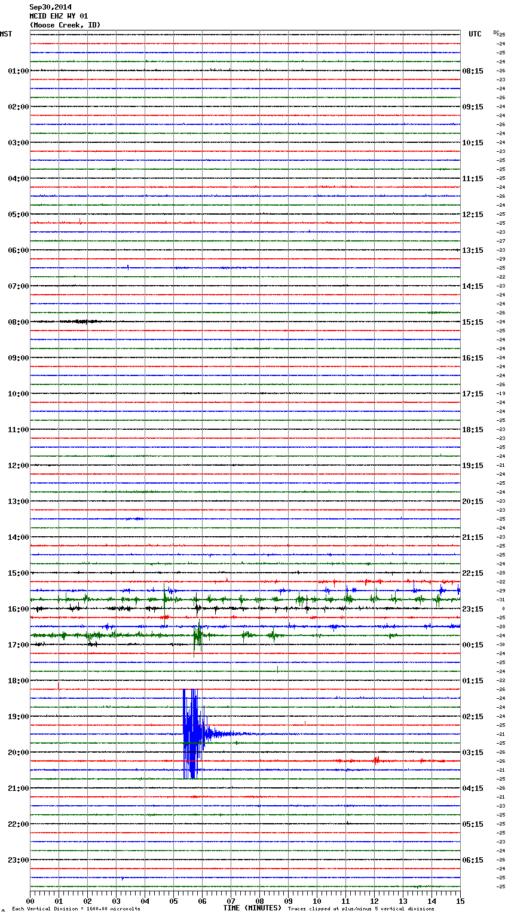Screen dimensions: 508x917
Task: Click the 13:00 MST row label
Action: coord(19,502)
